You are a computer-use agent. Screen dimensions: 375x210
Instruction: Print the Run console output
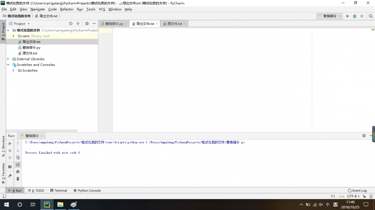pos(18,172)
